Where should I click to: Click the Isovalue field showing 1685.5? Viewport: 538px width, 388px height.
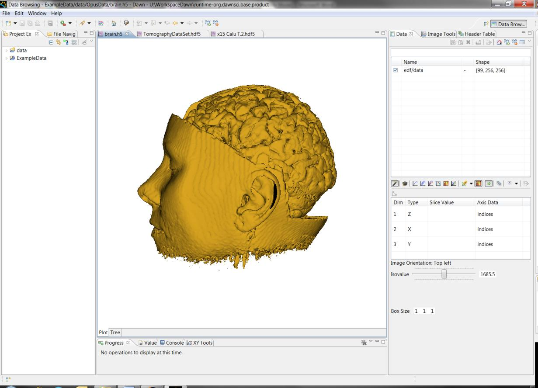[x=488, y=274]
